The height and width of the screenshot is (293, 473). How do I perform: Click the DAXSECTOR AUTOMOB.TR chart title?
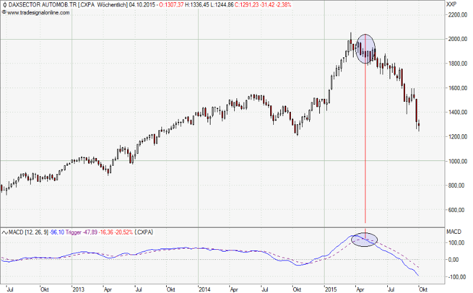(x=40, y=5)
